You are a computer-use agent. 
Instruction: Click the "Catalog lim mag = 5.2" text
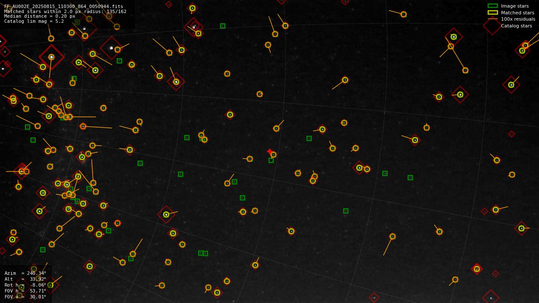click(34, 21)
